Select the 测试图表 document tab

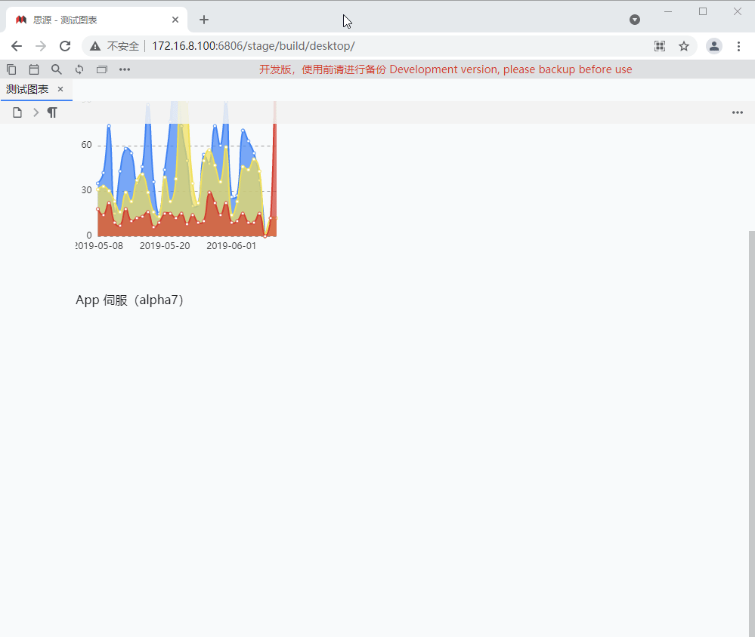point(25,89)
